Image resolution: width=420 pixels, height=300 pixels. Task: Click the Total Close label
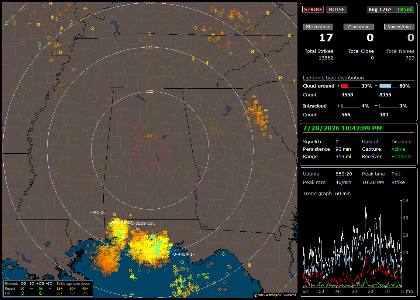click(x=361, y=51)
